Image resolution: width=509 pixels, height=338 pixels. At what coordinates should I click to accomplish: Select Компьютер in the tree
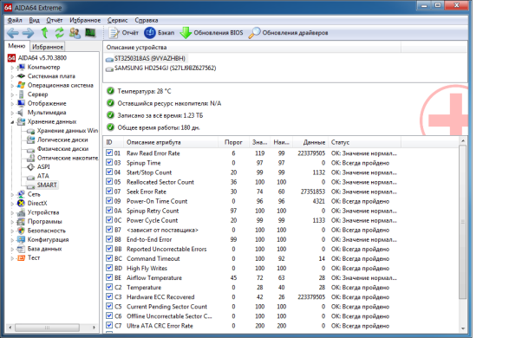(44, 67)
